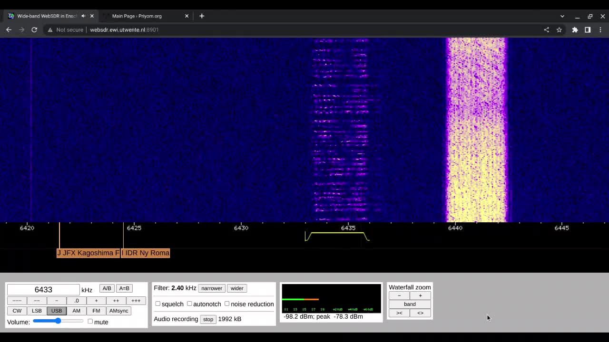
Task: Click the address bar URL
Action: (124, 29)
